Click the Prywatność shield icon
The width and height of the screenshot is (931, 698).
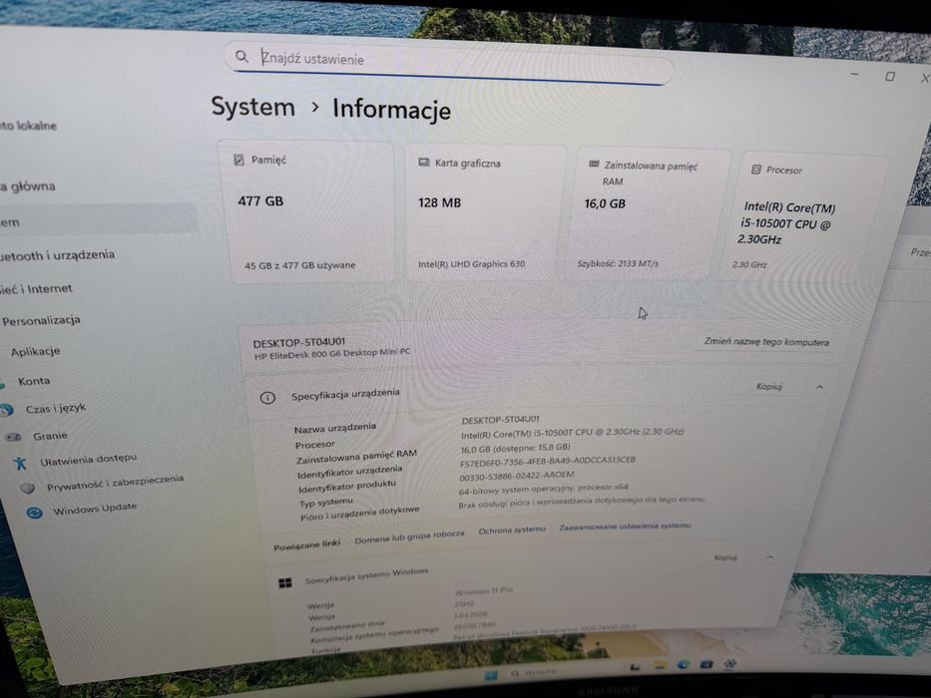(x=27, y=489)
